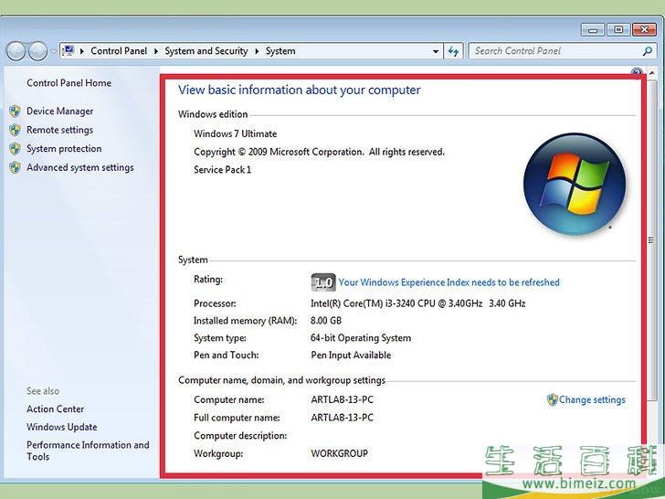Image resolution: width=665 pixels, height=499 pixels.
Task: Open the address bar history dropdown
Action: 436,51
